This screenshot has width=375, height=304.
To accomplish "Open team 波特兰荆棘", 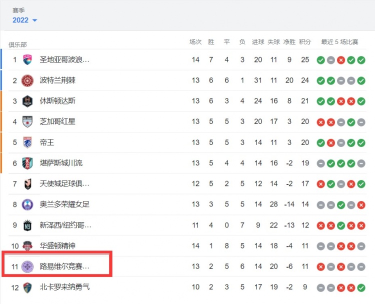I will (x=57, y=80).
